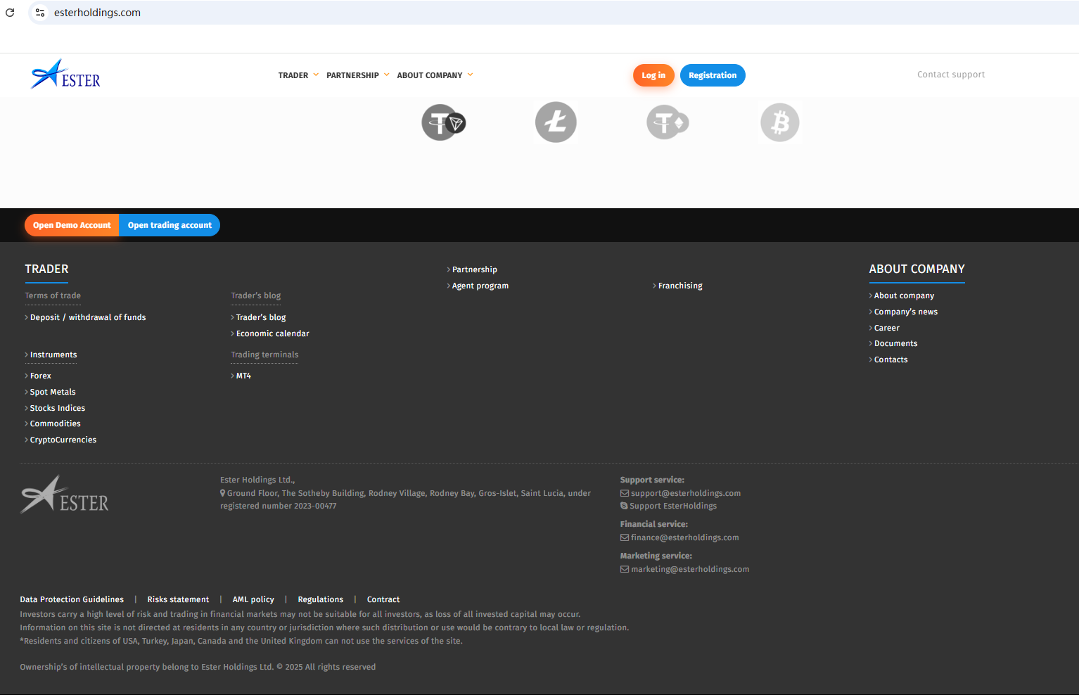Reload the page with the browser refresh icon
This screenshot has height=695, width=1079.
pos(10,13)
